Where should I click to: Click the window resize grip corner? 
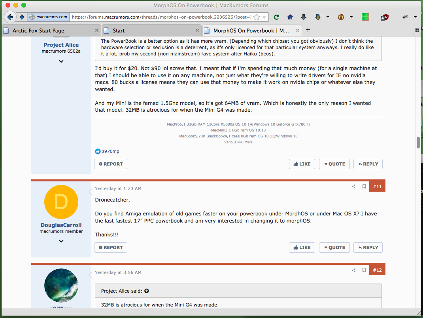(x=418, y=313)
